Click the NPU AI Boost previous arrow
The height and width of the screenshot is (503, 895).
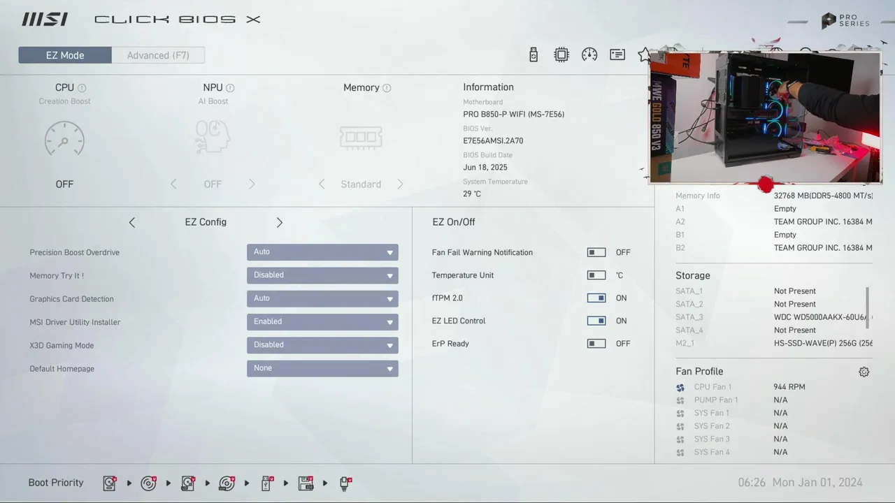[x=173, y=184]
